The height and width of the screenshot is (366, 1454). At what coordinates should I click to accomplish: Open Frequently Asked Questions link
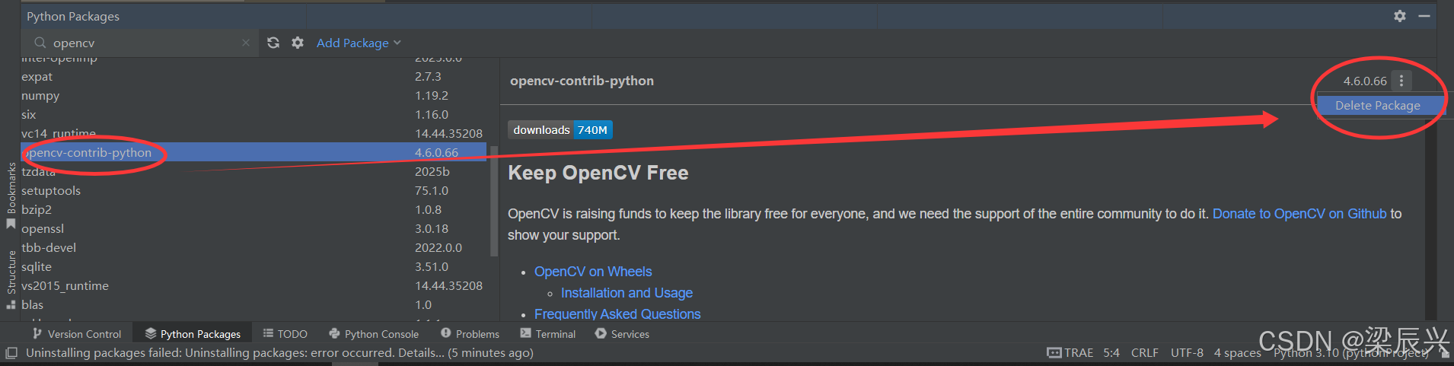tap(617, 314)
